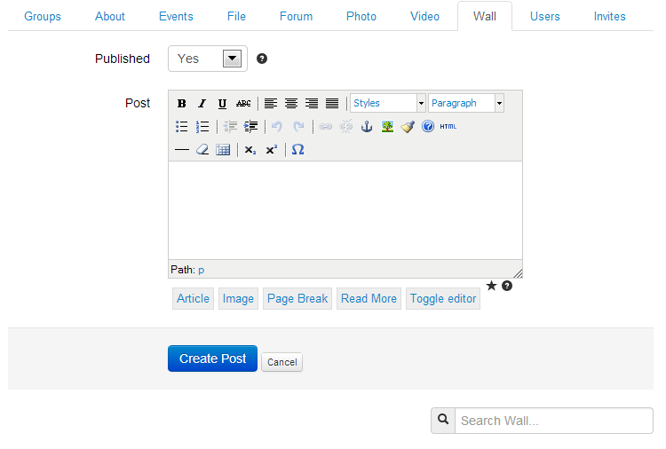Click Toggle editor button
The width and height of the screenshot is (666, 449).
[x=443, y=298]
